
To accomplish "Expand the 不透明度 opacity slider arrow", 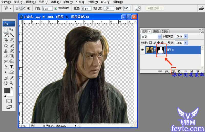I will pyautogui.click(x=186, y=36).
